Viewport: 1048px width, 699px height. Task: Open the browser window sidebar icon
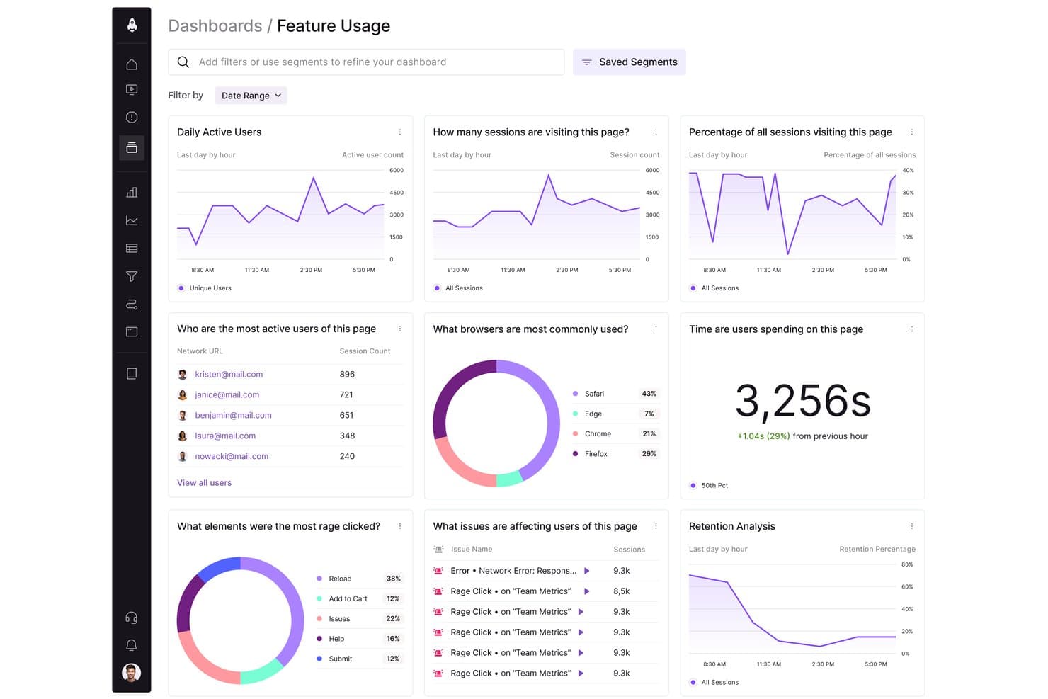tap(132, 331)
